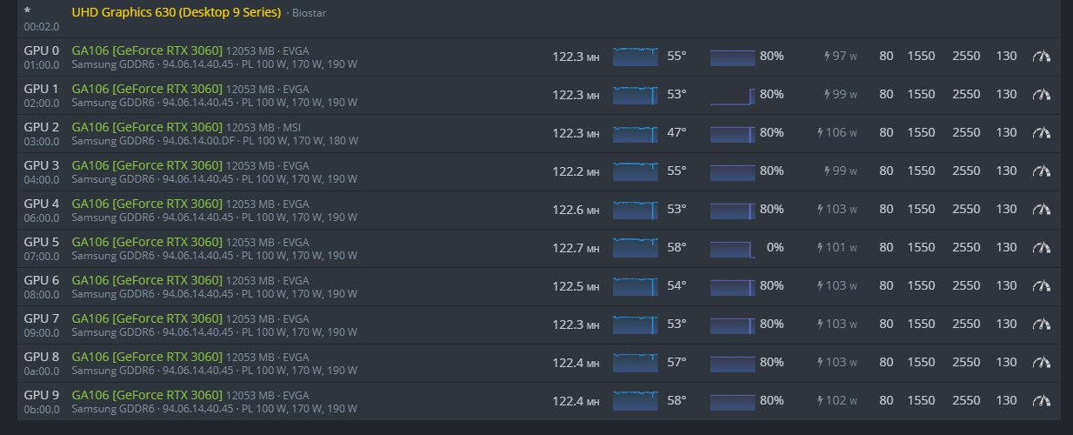Open the tuning icon on GPU 5 row
The width and height of the screenshot is (1073, 435).
[x=1041, y=248]
